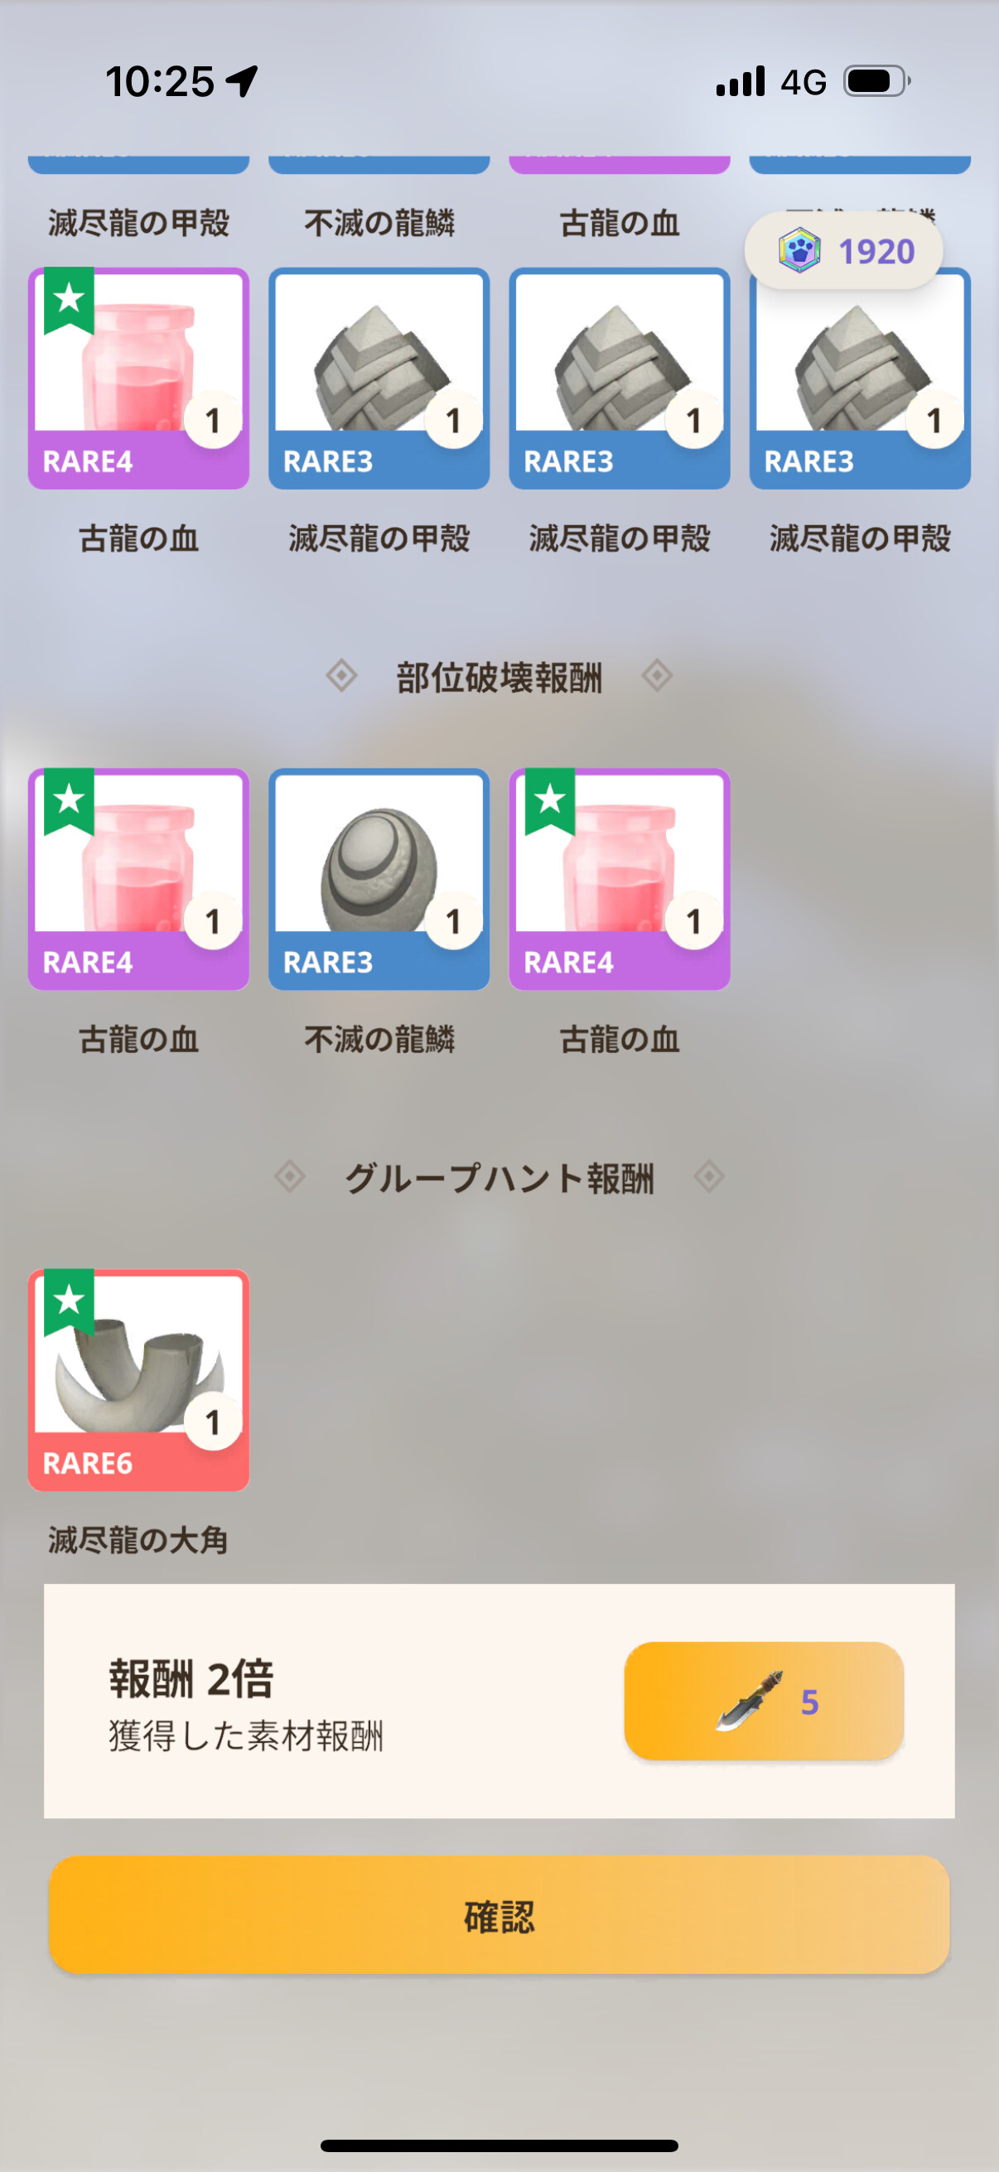Tap the 部位破壊報酬 section header
Screen dimensions: 999x2172
coord(499,677)
